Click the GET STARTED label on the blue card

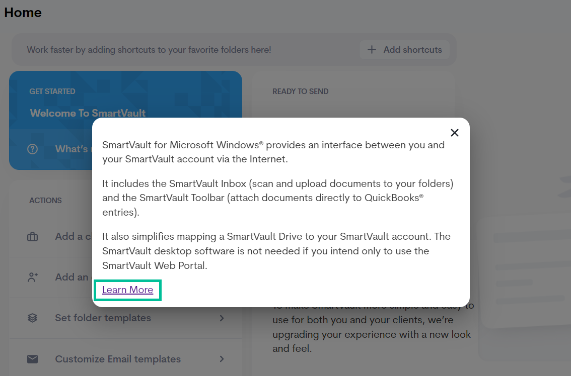(52, 91)
